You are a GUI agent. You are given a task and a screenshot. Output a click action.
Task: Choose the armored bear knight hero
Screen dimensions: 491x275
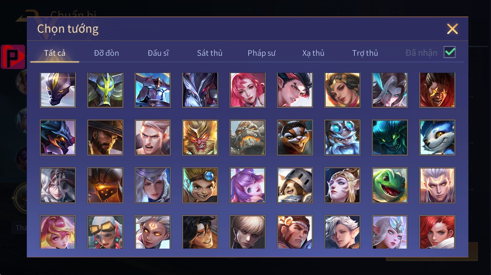(295, 185)
